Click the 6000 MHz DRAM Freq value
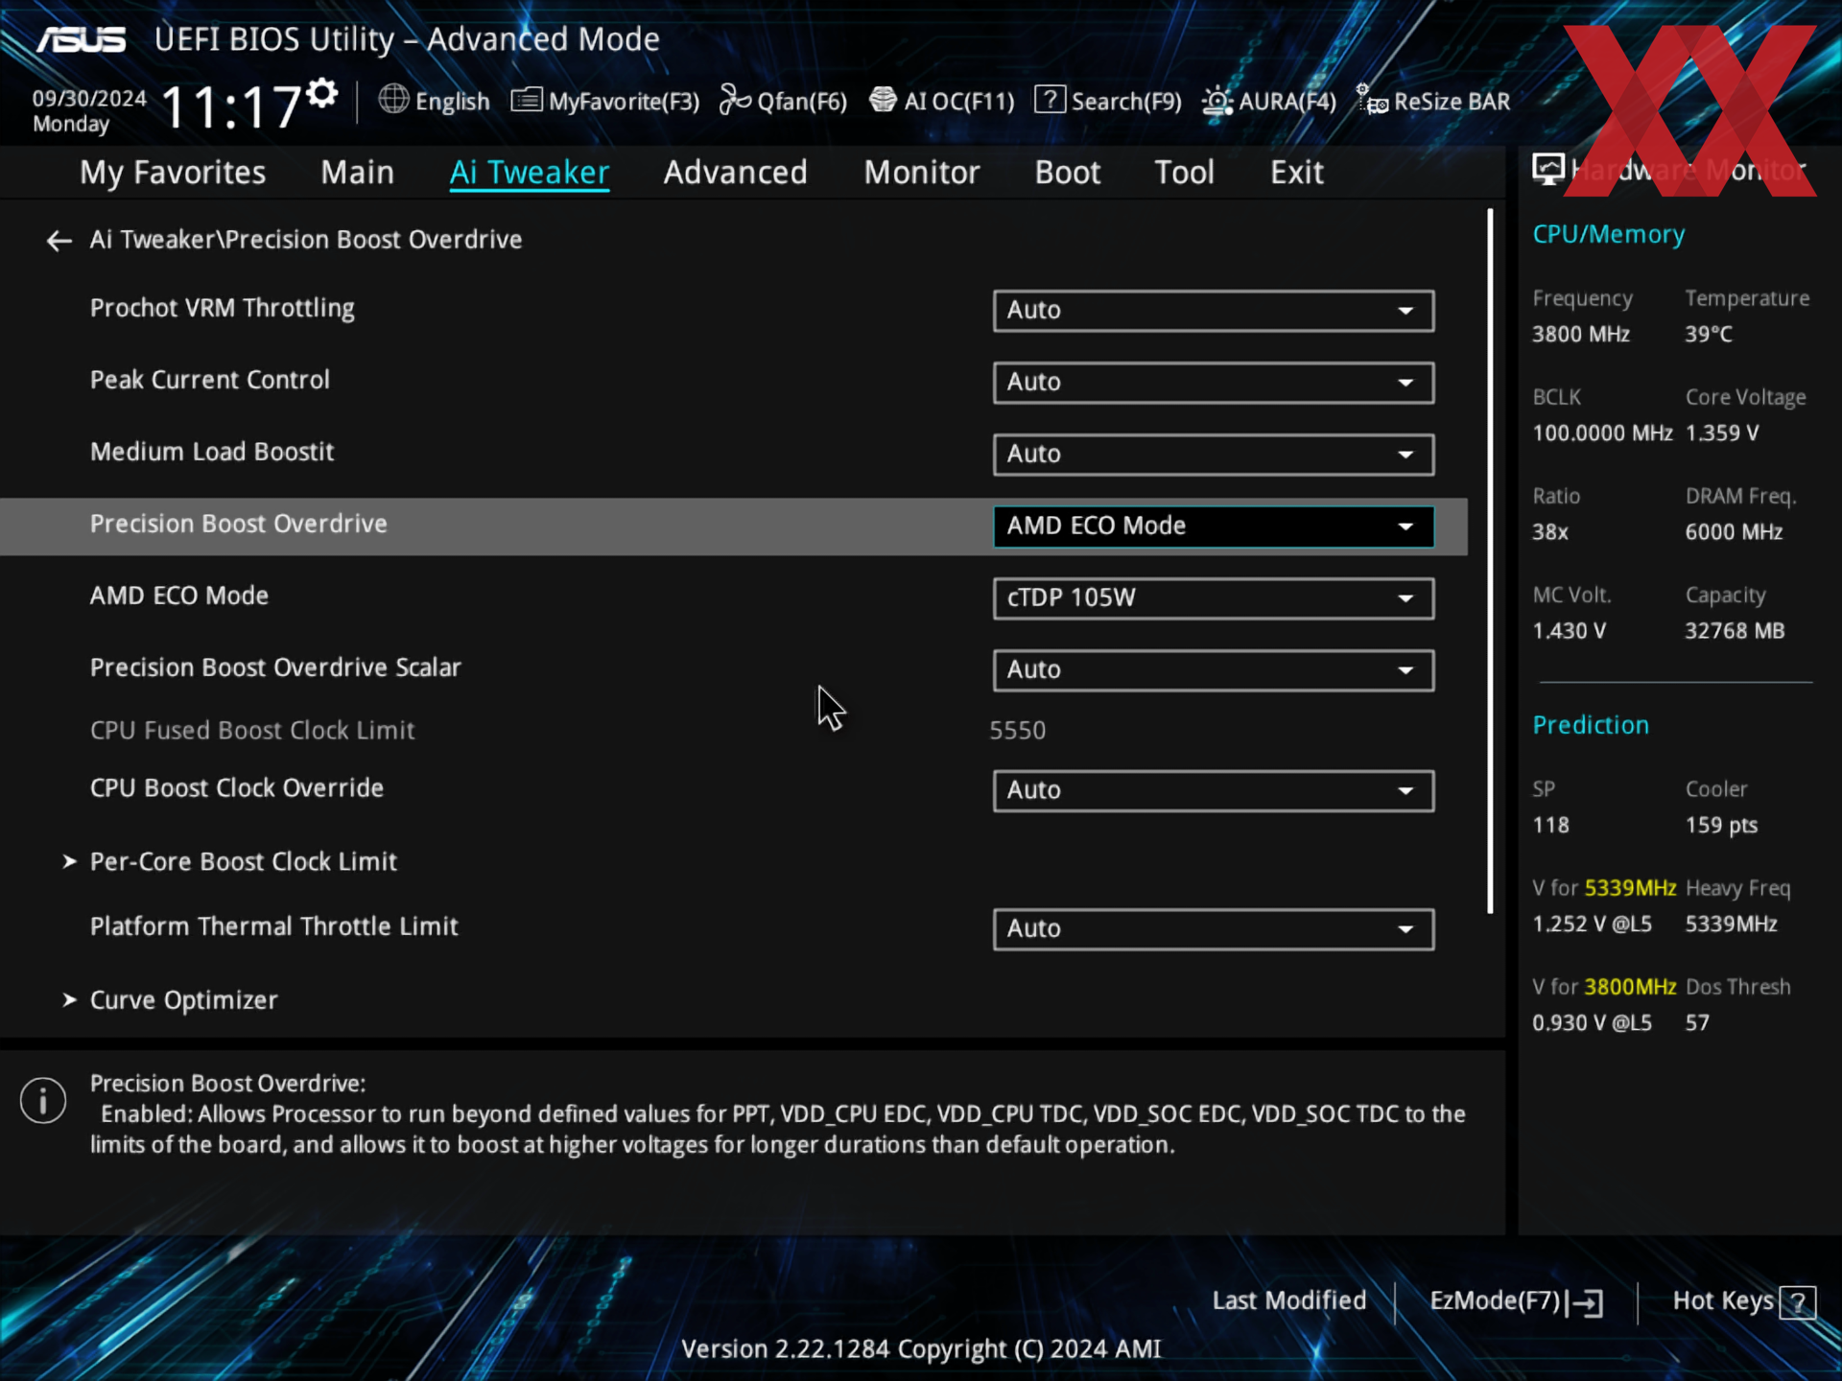 (x=1734, y=532)
